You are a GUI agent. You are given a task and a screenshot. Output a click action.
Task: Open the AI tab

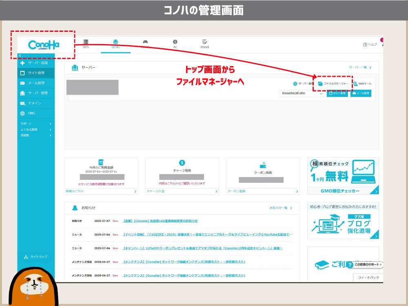pyautogui.click(x=175, y=44)
